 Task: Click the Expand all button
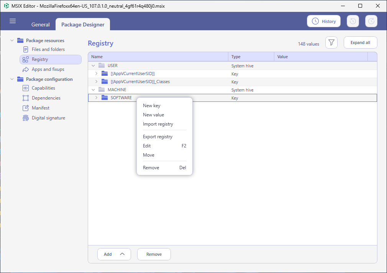(x=360, y=43)
